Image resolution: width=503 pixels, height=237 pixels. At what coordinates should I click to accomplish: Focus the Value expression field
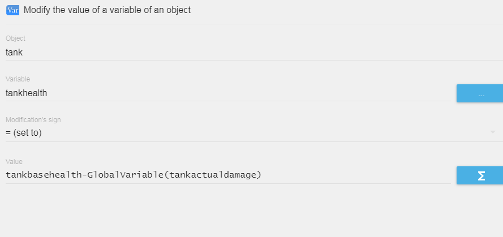point(228,175)
